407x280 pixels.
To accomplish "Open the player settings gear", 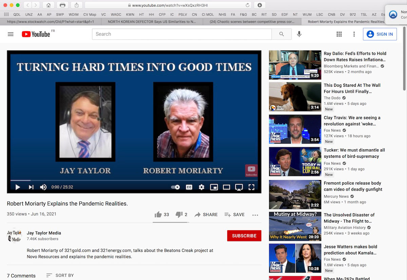I will pos(201,187).
